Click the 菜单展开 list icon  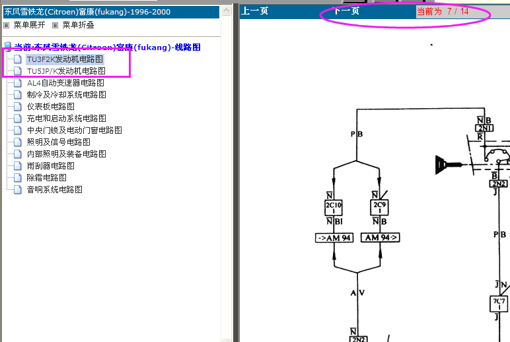pyautogui.click(x=6, y=25)
